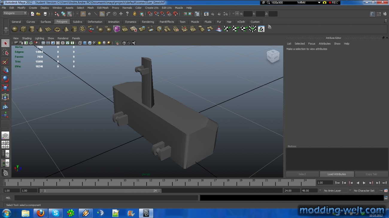This screenshot has height=218, width=389.
Task: Choose the Select Tool arrow in toolbox
Action: (x=5, y=44)
